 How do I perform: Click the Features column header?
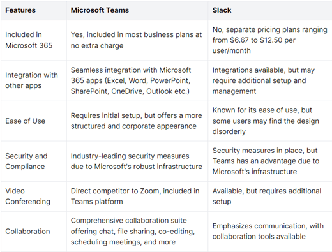pyautogui.click(x=20, y=10)
